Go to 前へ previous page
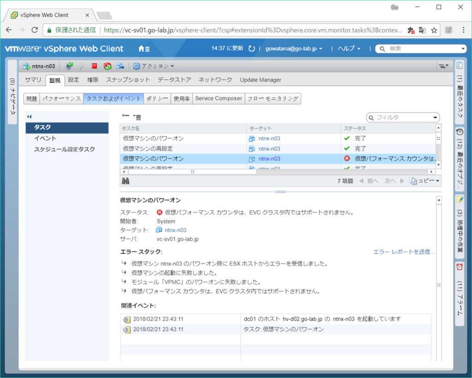Viewport: 472px width, 378px height. click(x=369, y=181)
